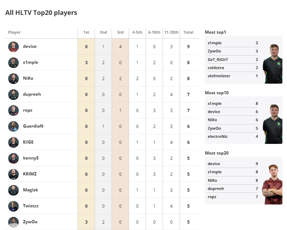This screenshot has width=287, height=230.
Task: Sort table by the 11-20th column header
Action: tap(171, 33)
